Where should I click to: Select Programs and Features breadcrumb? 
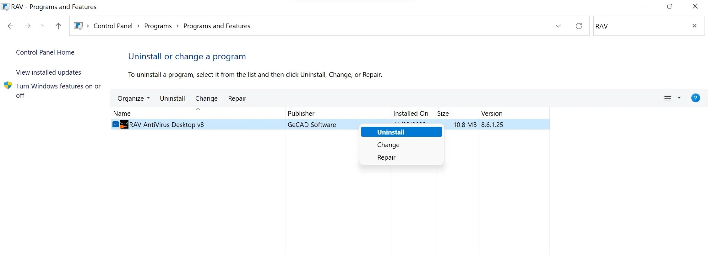(x=217, y=26)
